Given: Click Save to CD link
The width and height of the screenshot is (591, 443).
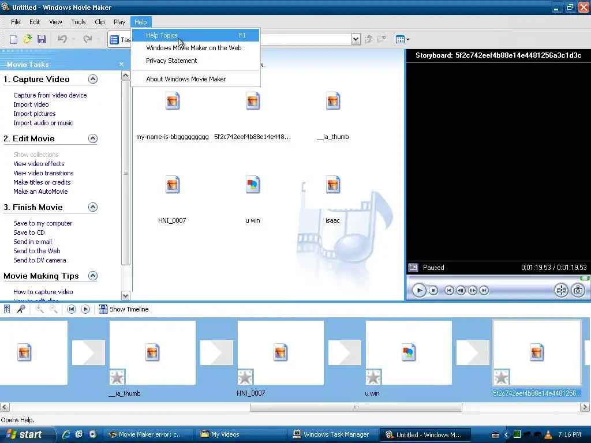Looking at the screenshot, I should click(29, 232).
